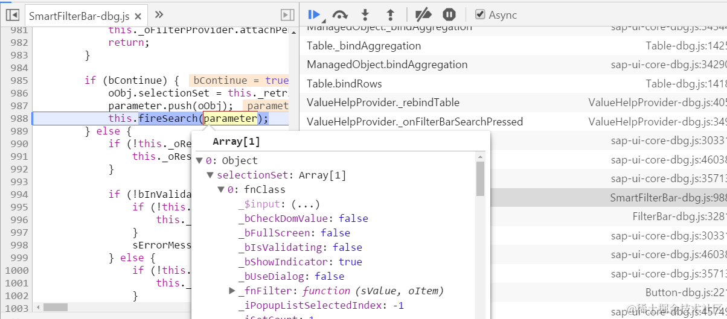The image size is (727, 319).
Task: Click _bIsValidating property in tooltip
Action: pos(280,248)
